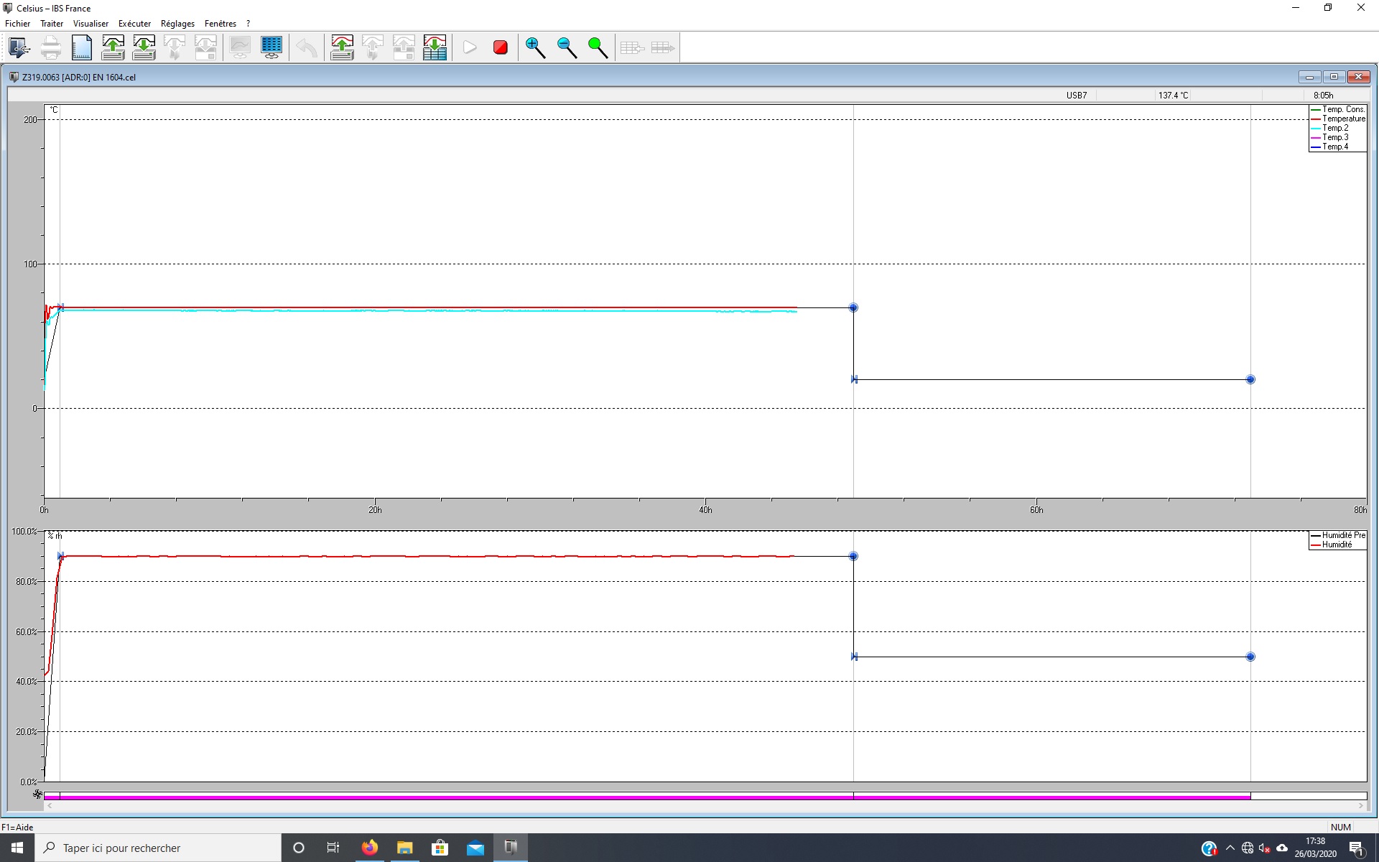
Task: Create a new blank program document
Action: pos(82,48)
